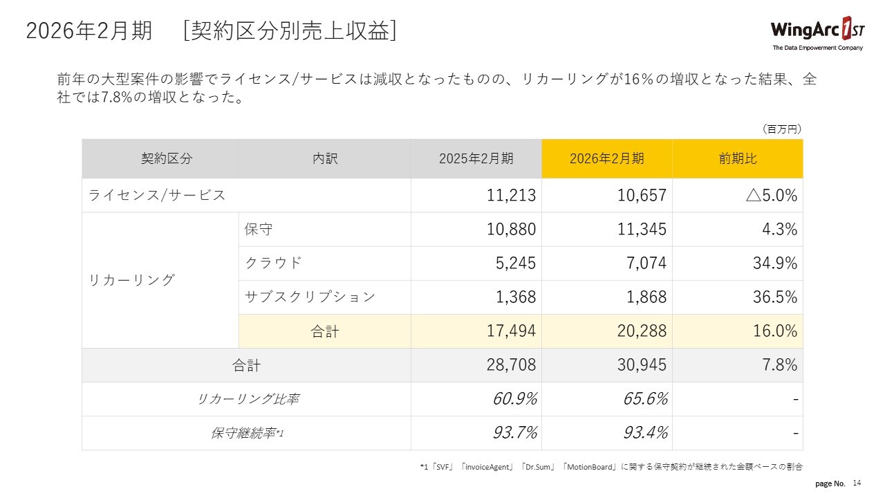Click the △5.0% change value

pyautogui.click(x=771, y=195)
